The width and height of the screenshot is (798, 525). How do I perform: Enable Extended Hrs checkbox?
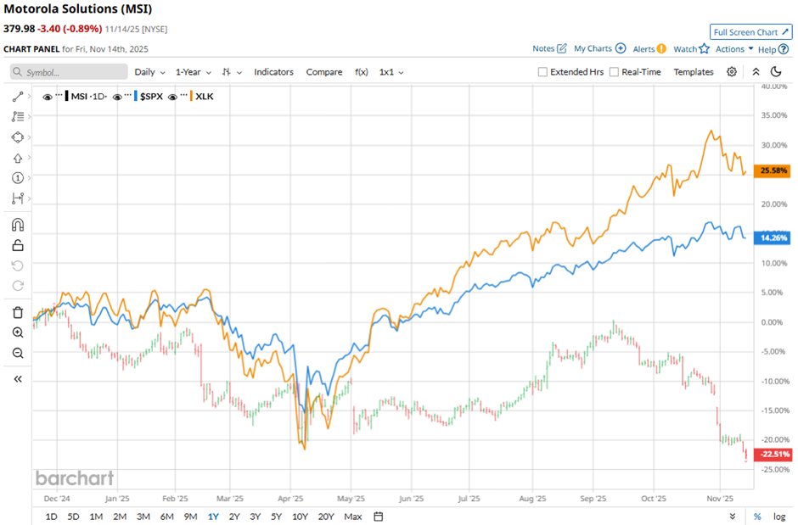[x=542, y=72]
